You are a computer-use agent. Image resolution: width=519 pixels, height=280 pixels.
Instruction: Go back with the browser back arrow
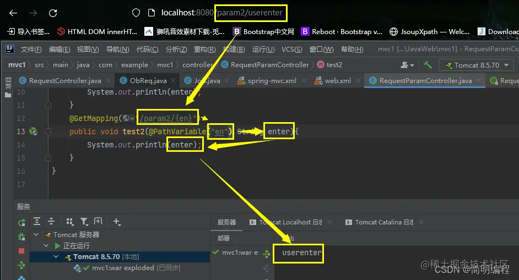pyautogui.click(x=13, y=13)
